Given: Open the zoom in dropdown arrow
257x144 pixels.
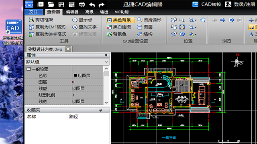Looking at the screenshot, I should tap(196, 20).
